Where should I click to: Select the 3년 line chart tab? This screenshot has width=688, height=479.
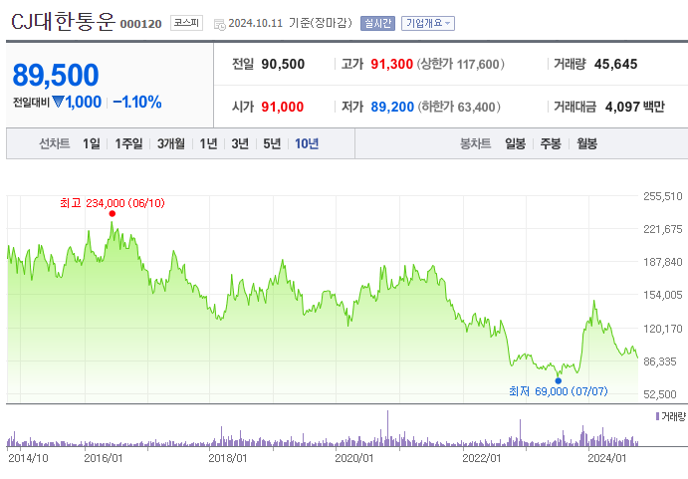point(240,143)
